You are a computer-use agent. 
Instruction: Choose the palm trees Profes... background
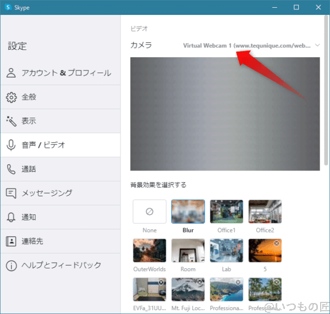coord(265,289)
